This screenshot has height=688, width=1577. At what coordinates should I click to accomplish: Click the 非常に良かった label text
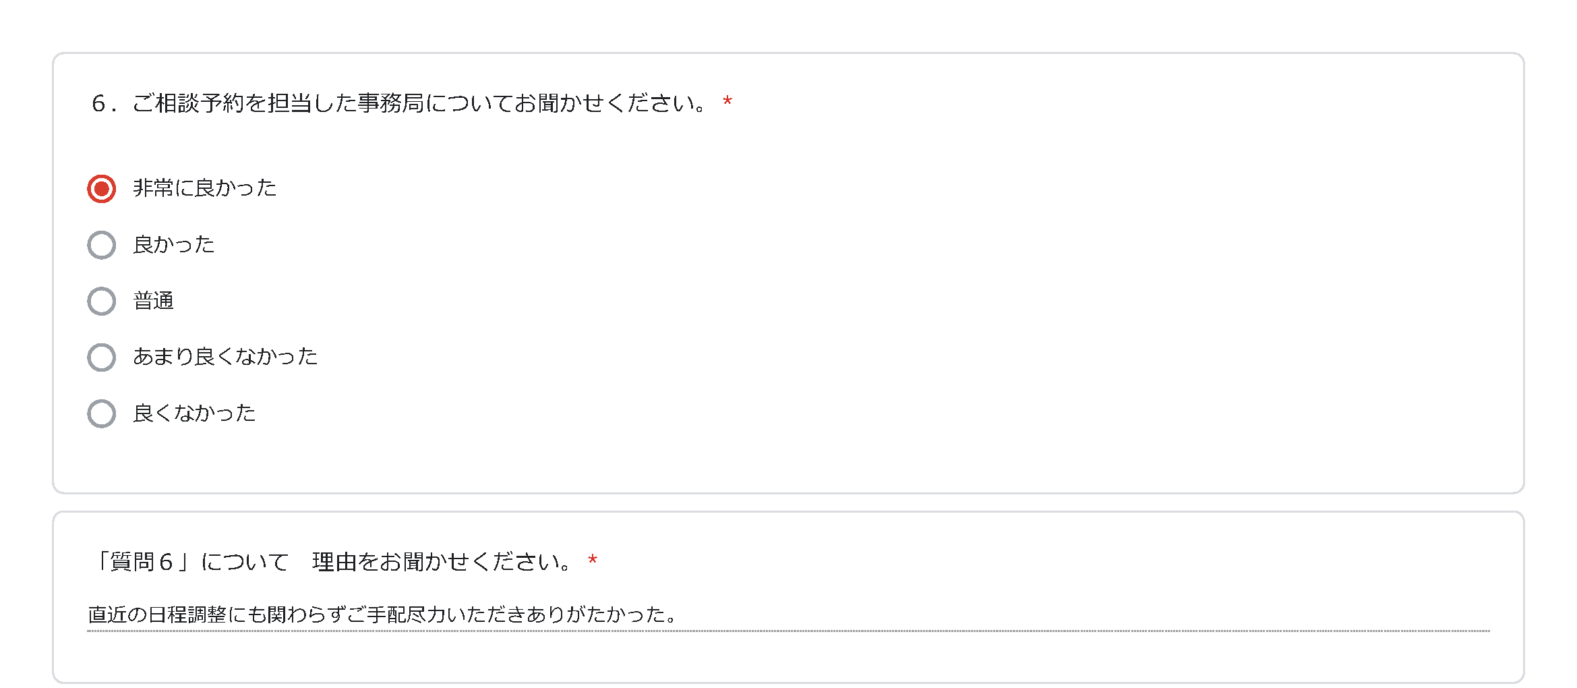(205, 188)
